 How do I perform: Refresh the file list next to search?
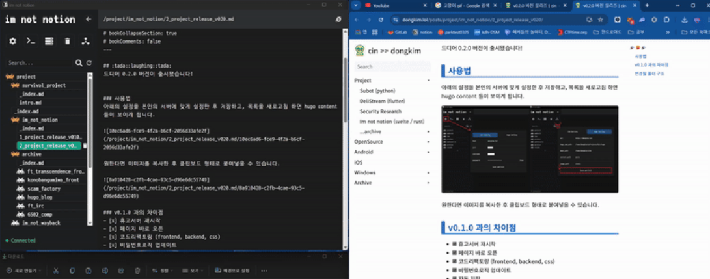89,63
